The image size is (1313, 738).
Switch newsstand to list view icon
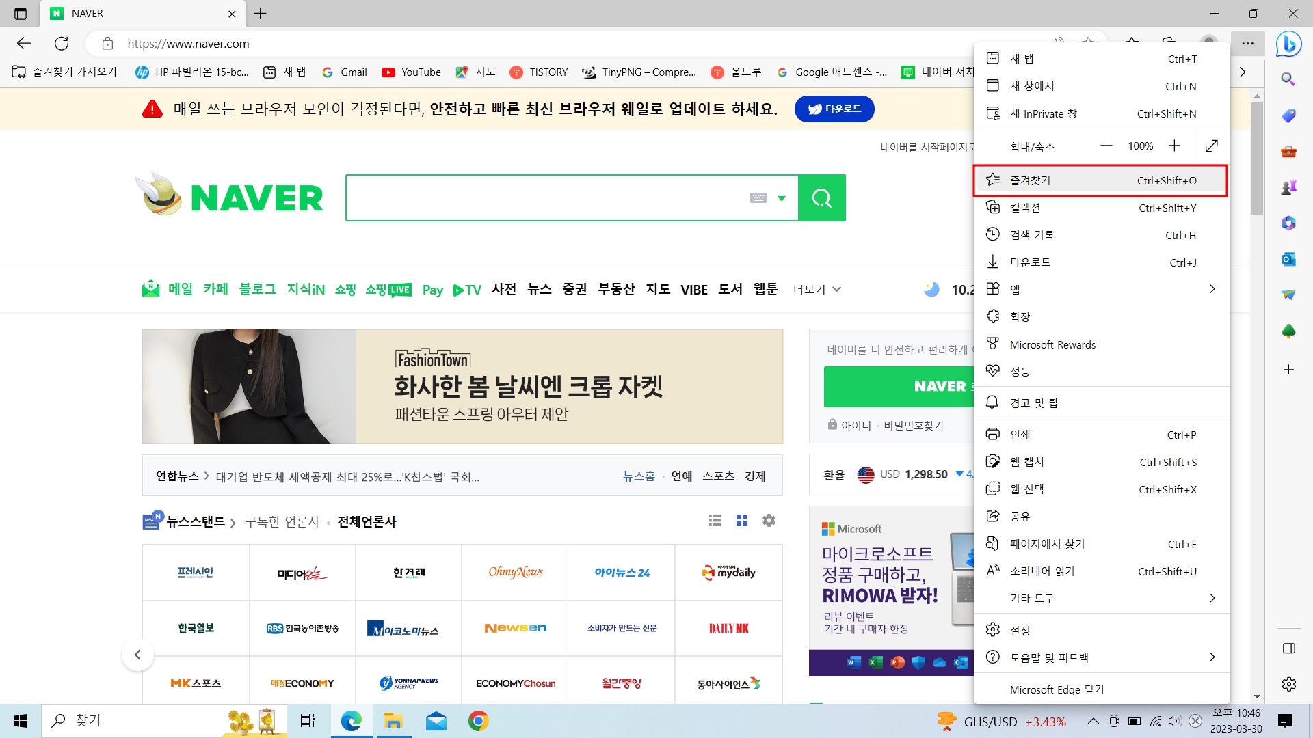point(715,521)
